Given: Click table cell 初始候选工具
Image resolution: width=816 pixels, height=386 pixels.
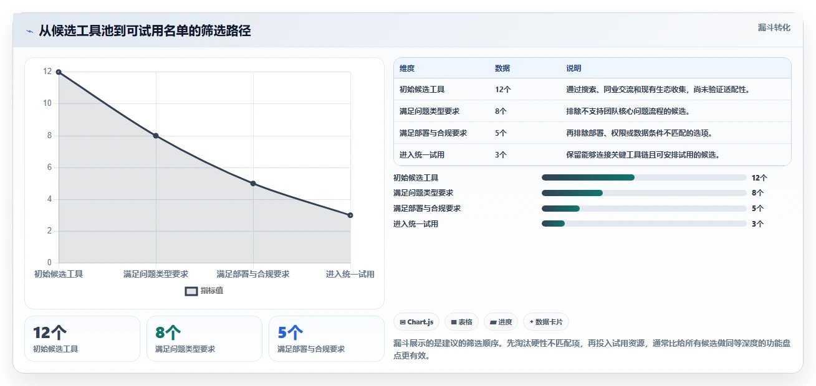Looking at the screenshot, I should [x=422, y=90].
